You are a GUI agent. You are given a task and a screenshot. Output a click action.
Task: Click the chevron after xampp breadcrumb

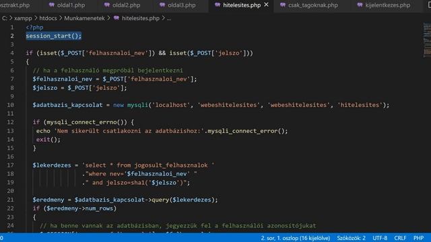[36, 18]
